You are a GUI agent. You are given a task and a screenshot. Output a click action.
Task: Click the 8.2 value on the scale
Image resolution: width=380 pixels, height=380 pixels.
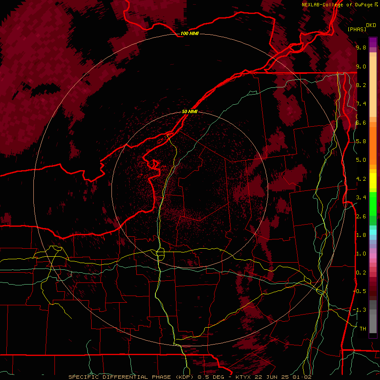[x=361, y=85]
